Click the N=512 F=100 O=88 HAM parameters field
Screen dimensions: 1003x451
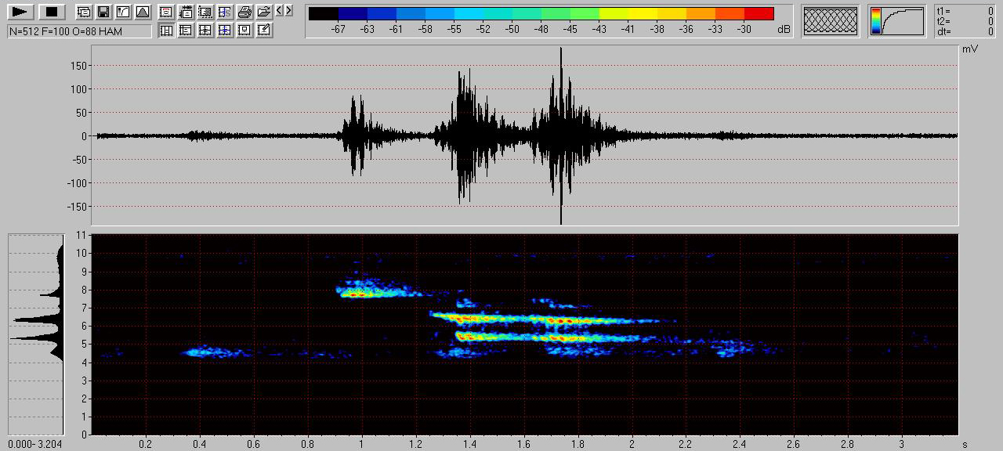tap(78, 31)
